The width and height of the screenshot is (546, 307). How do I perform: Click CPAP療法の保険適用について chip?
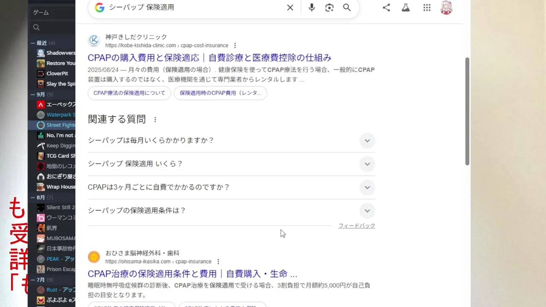129,93
